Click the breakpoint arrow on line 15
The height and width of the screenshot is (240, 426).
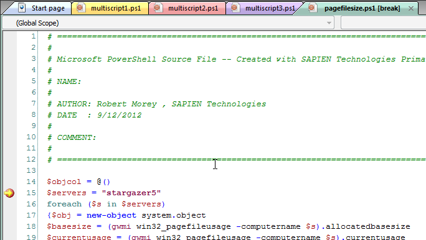[9, 193]
